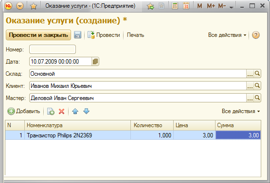Click the 'Склад' field with Основной

point(138,74)
